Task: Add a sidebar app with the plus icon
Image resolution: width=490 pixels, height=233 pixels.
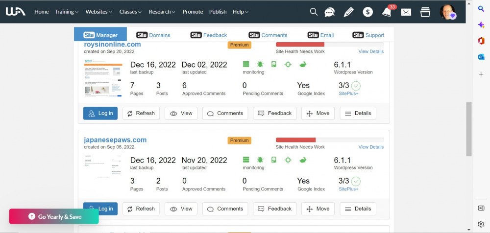Action: (x=481, y=74)
